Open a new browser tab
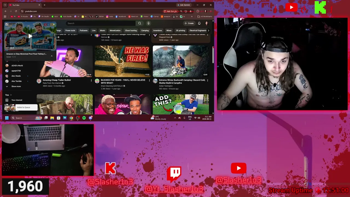This screenshot has width=350, height=197. pyautogui.click(x=45, y=5)
